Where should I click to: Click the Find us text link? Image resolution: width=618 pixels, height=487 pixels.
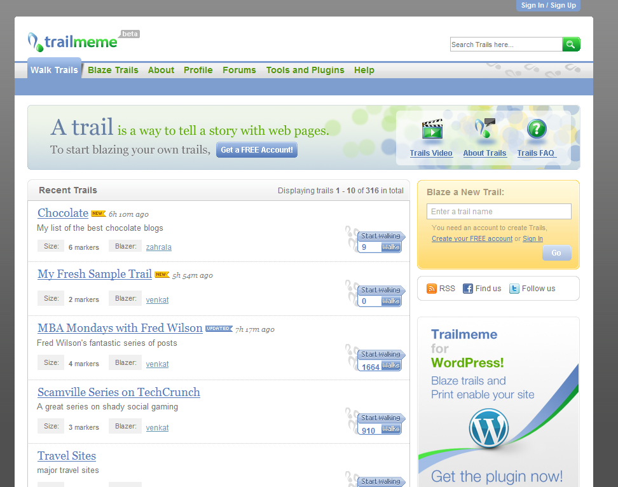pyautogui.click(x=488, y=289)
